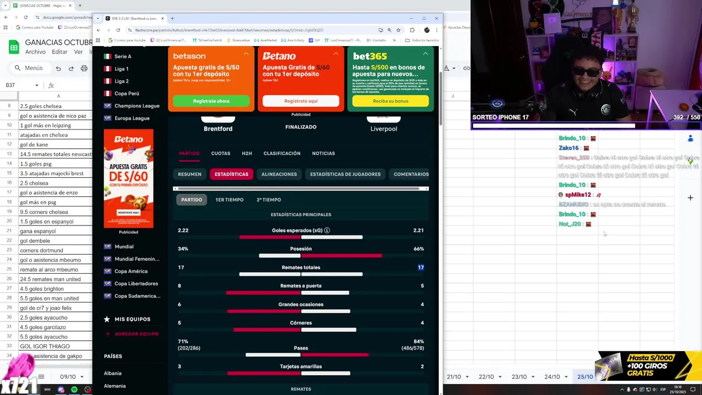Open Correos para Youtube bookmark in Flashscore window
The width and height of the screenshot is (702, 395).
click(128, 40)
